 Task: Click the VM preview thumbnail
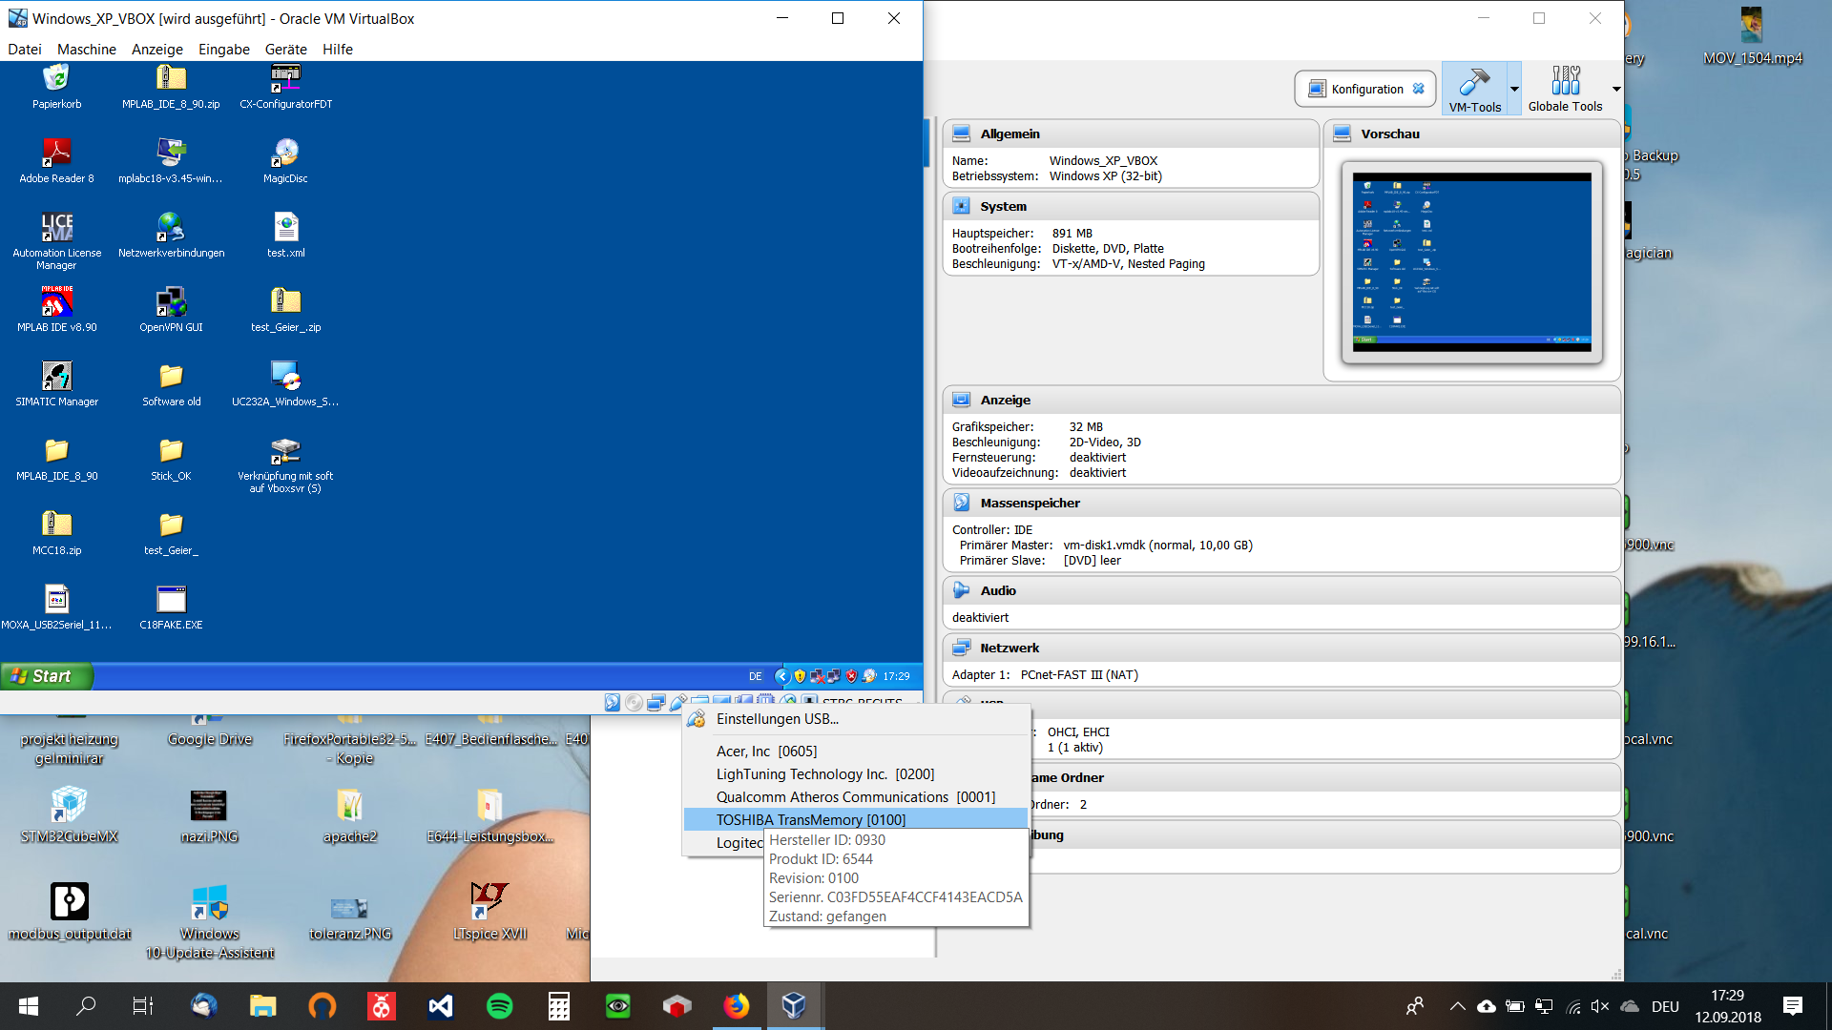click(x=1471, y=262)
